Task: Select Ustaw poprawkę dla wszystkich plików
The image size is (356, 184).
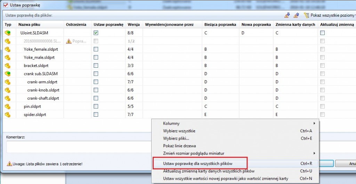Action: tap(198, 163)
